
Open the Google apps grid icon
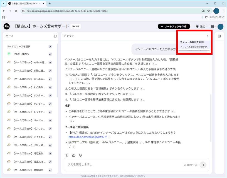pos(213,26)
